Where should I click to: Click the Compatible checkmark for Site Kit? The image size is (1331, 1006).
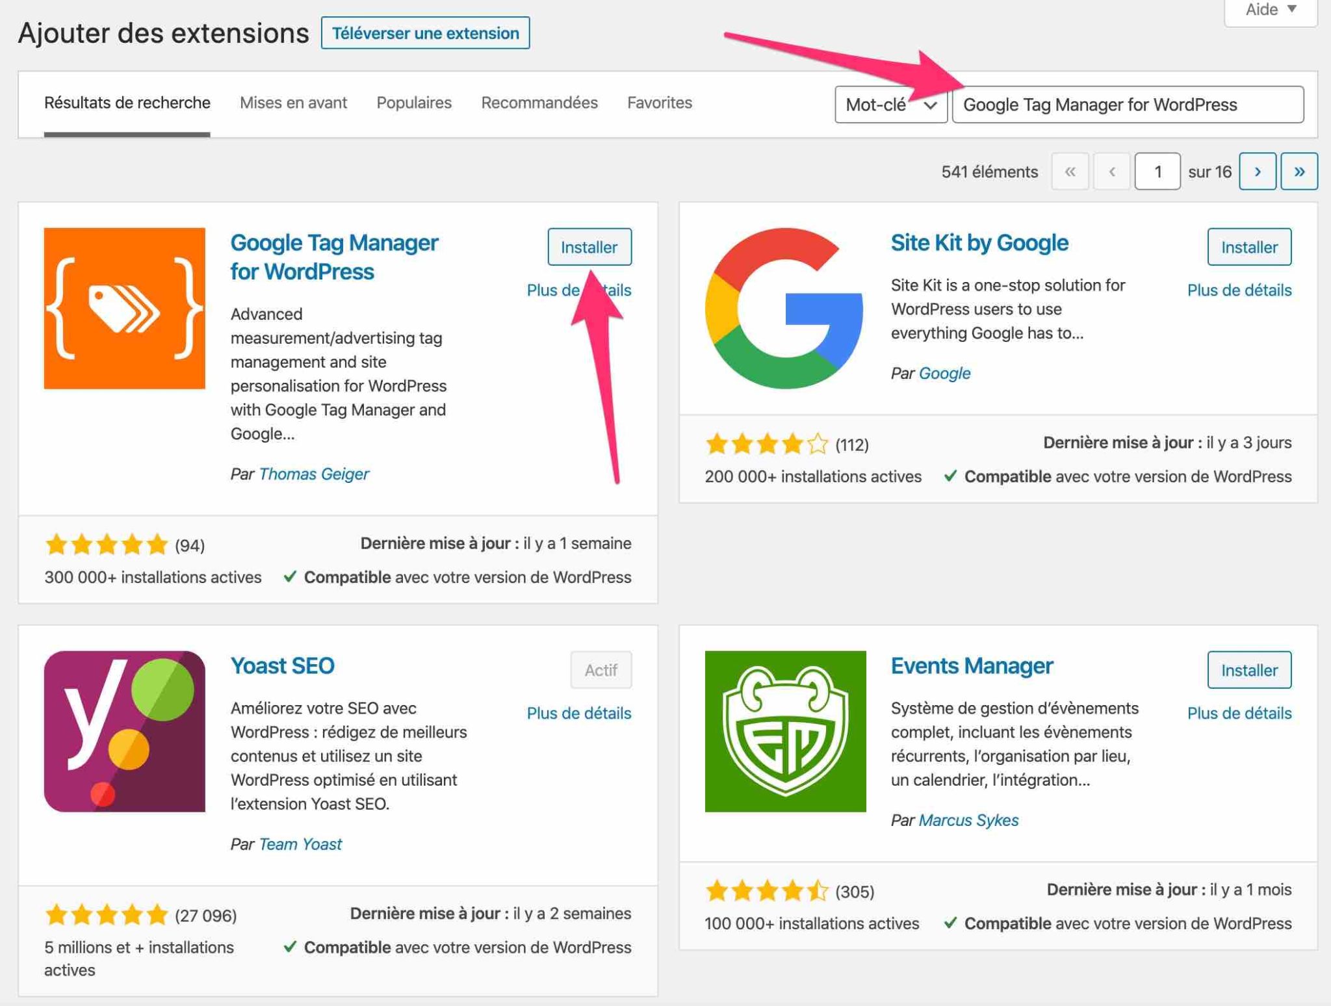tap(951, 476)
